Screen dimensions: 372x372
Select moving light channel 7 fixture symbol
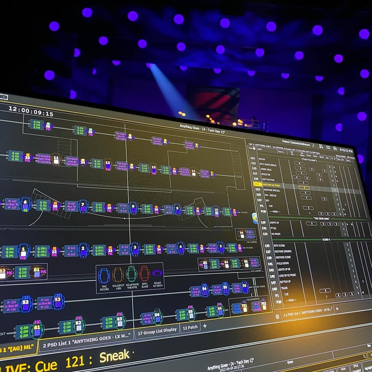click(x=83, y=206)
